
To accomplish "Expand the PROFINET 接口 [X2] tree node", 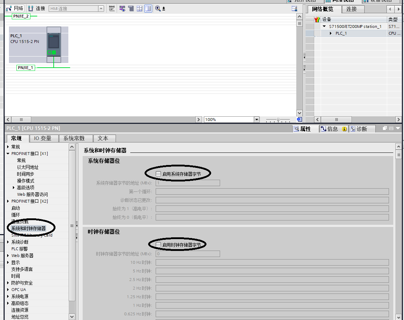I will [x=8, y=201].
